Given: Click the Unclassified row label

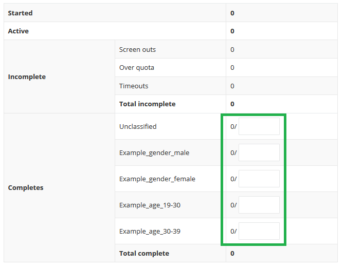Looking at the screenshot, I should (138, 127).
